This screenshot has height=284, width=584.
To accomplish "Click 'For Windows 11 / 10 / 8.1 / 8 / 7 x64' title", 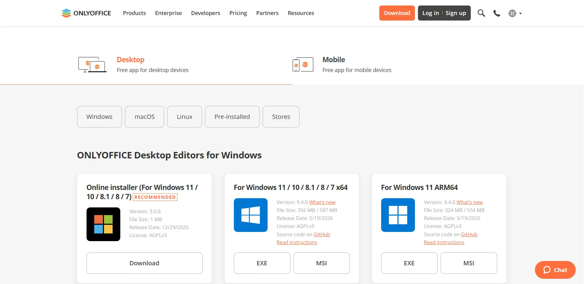I will 291,187.
